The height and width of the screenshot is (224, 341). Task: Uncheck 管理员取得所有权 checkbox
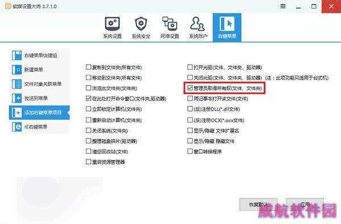190,88
